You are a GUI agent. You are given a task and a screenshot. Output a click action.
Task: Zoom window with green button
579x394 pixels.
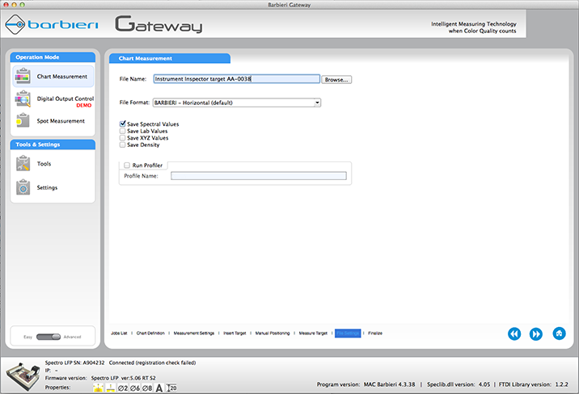tap(22, 5)
